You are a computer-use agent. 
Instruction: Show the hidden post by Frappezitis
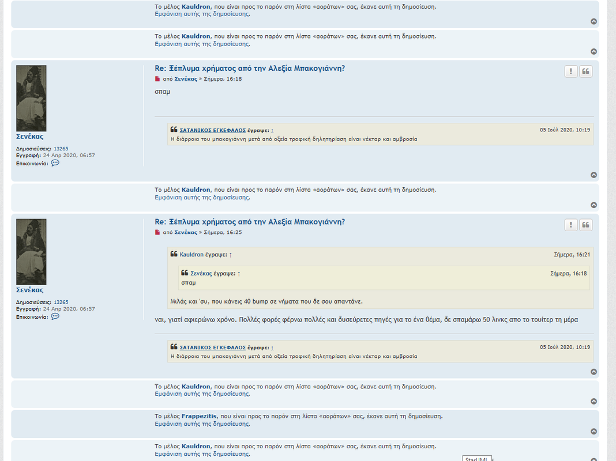(202, 424)
